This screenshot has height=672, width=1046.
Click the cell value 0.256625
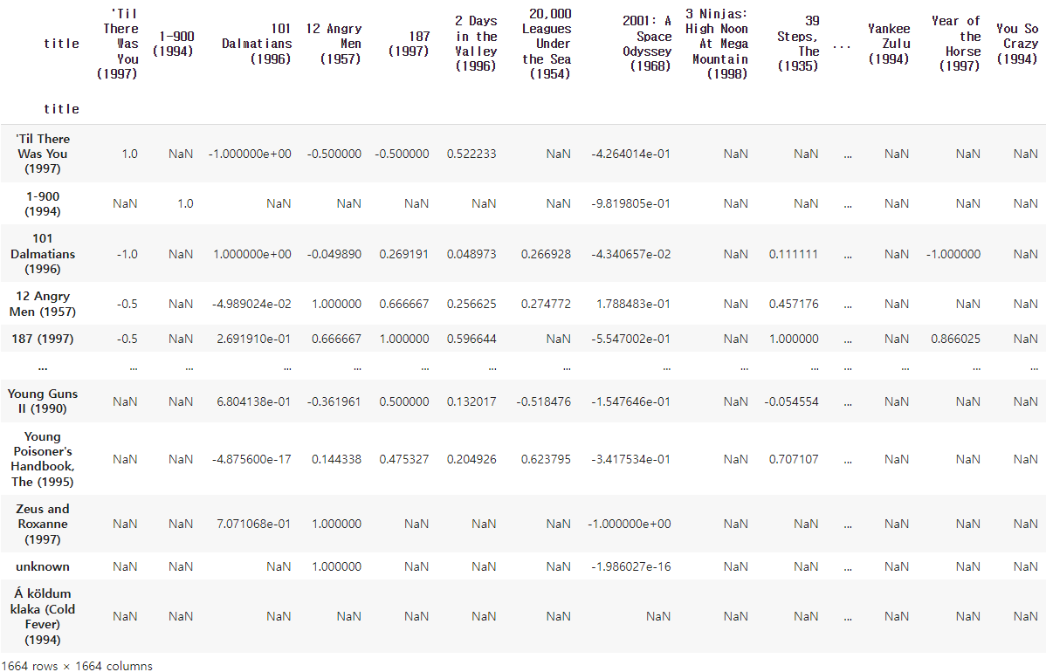471,304
